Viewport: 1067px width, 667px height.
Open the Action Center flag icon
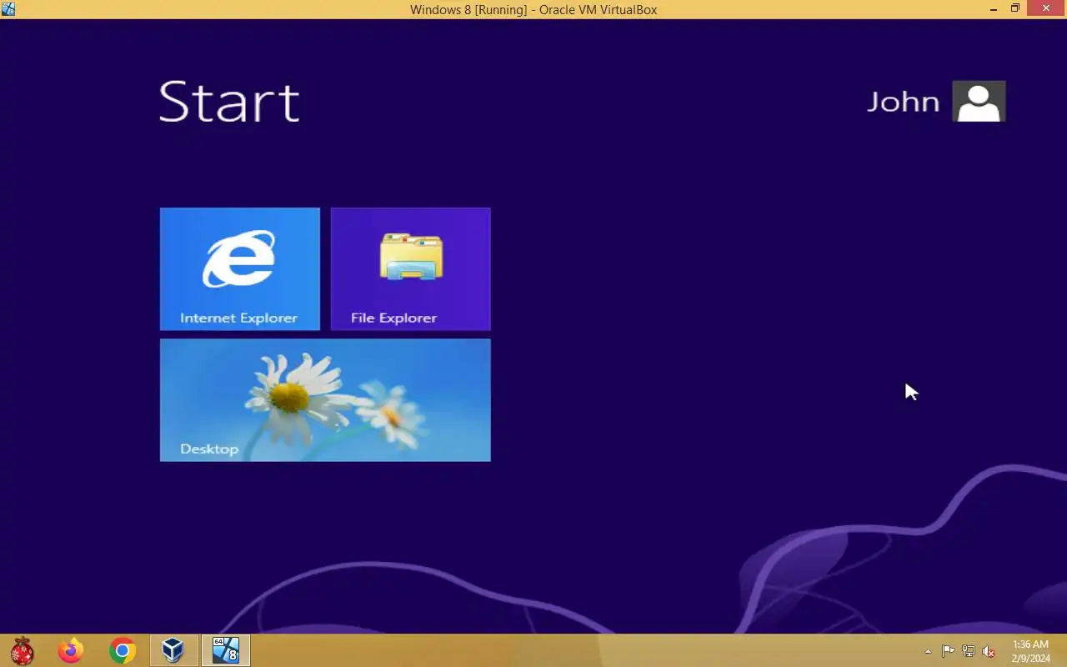pyautogui.click(x=948, y=651)
